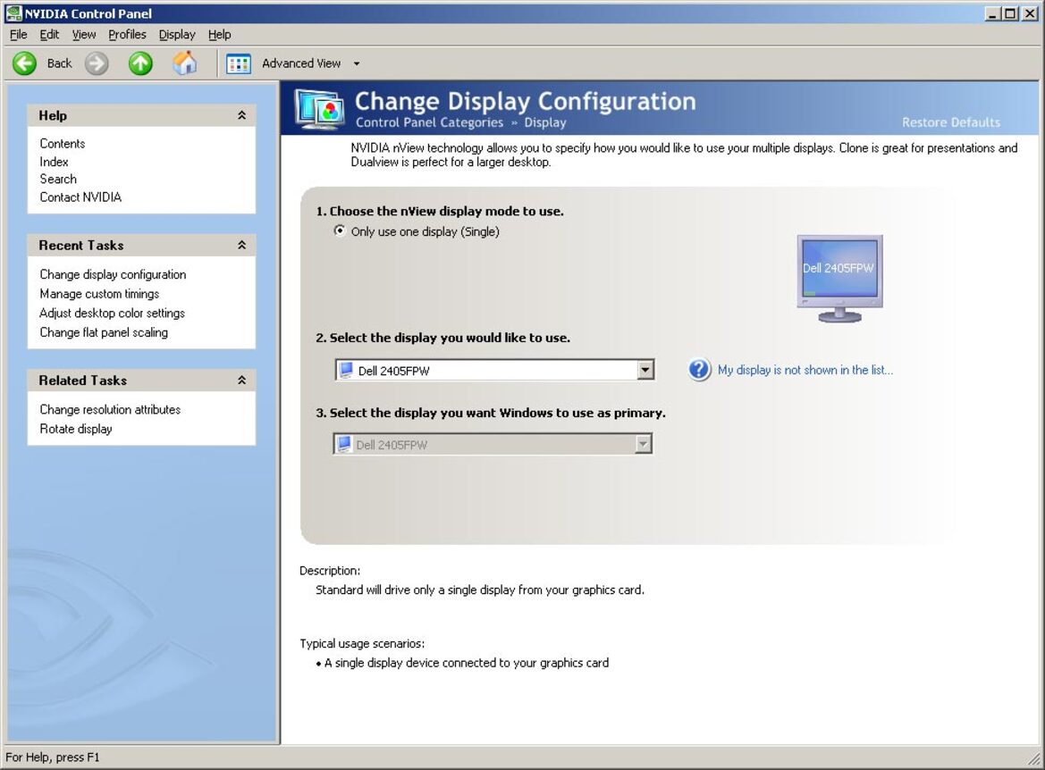Minimize the NVIDIA Control Panel window

click(993, 13)
